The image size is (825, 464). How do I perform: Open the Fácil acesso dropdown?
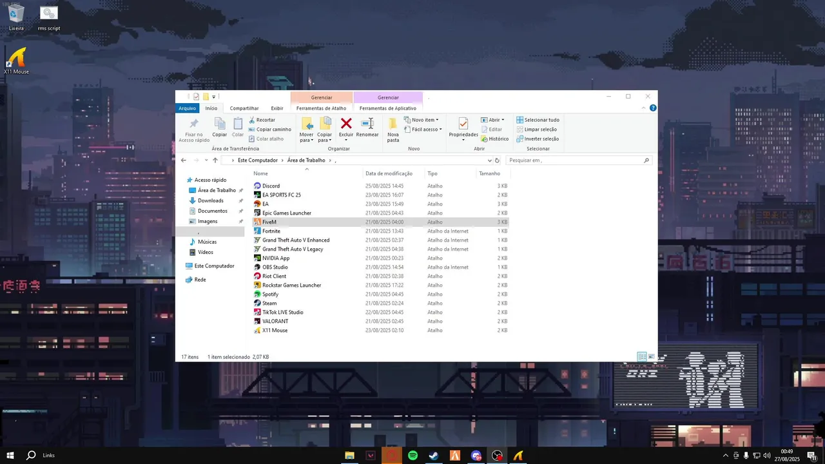[x=423, y=130]
